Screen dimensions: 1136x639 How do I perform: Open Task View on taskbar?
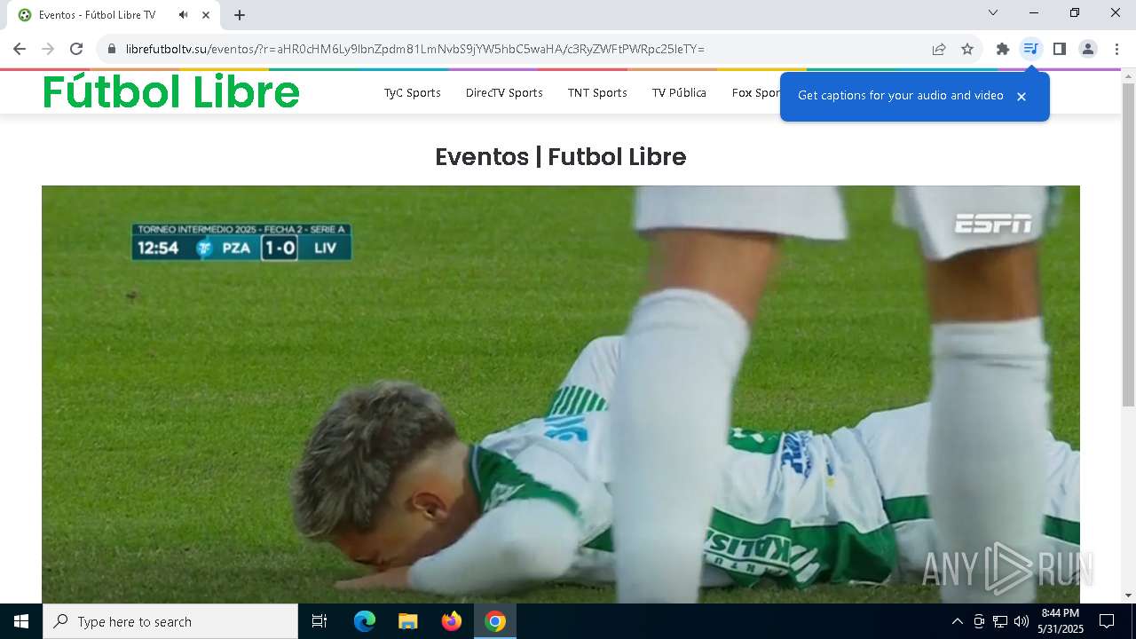(x=319, y=621)
